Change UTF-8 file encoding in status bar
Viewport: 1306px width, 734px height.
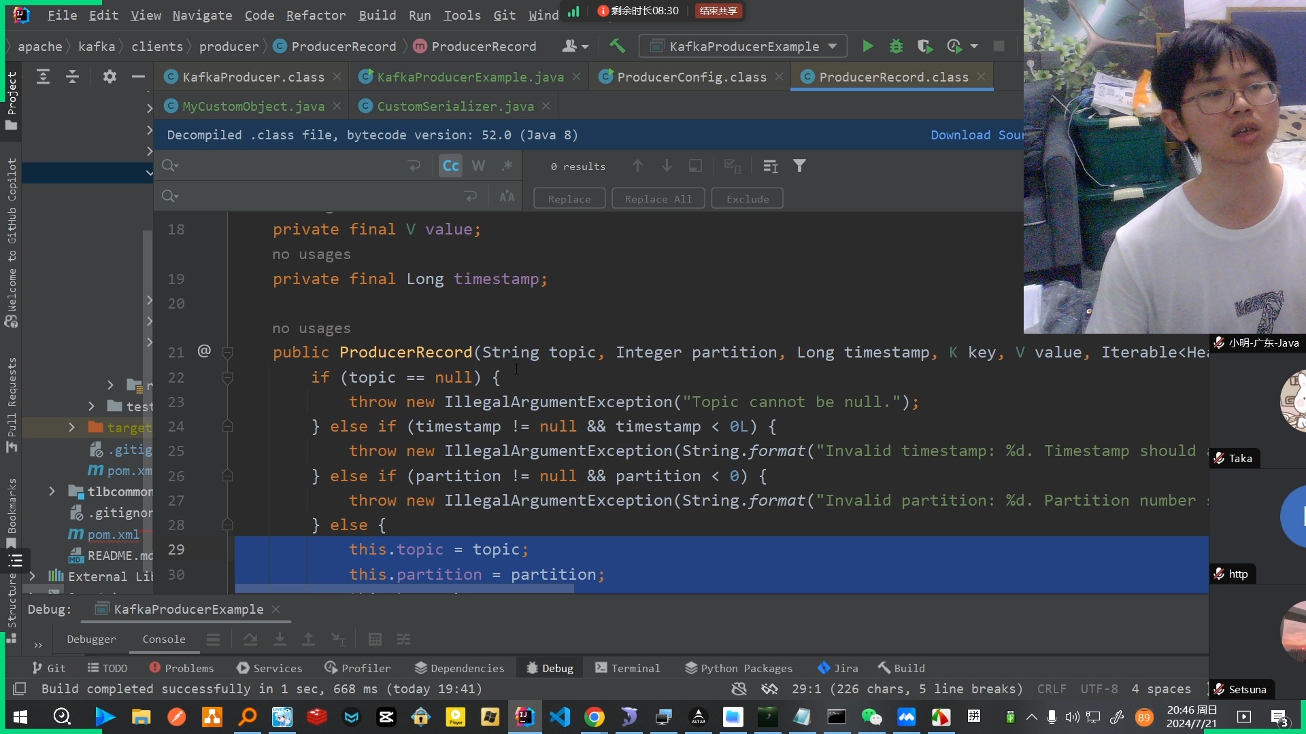1099,689
